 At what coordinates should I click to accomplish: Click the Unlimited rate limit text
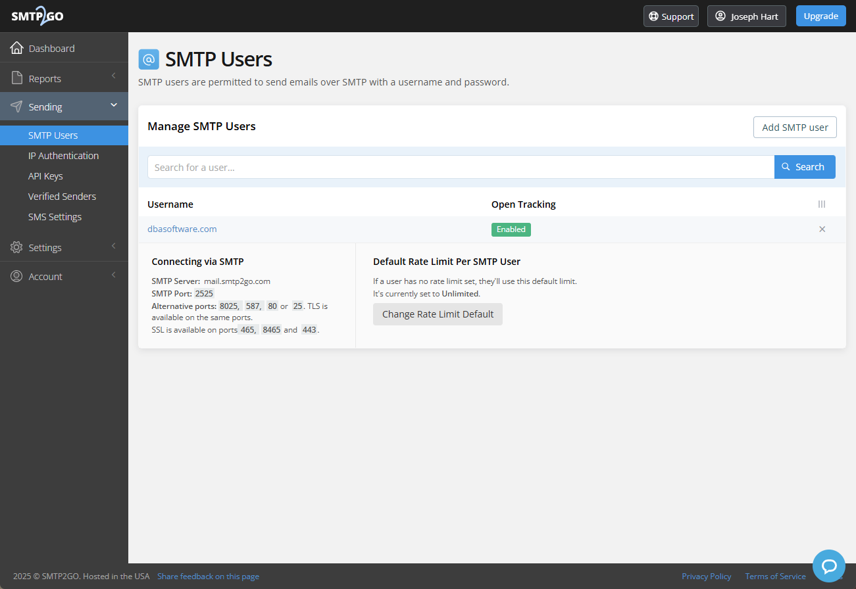(461, 294)
